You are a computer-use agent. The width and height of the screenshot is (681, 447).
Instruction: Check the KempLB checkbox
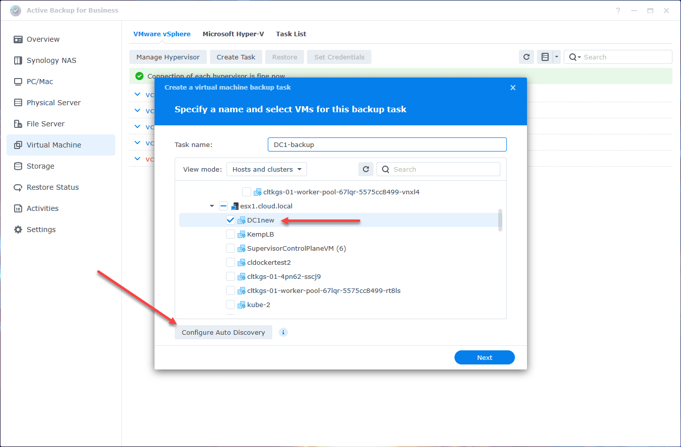231,234
